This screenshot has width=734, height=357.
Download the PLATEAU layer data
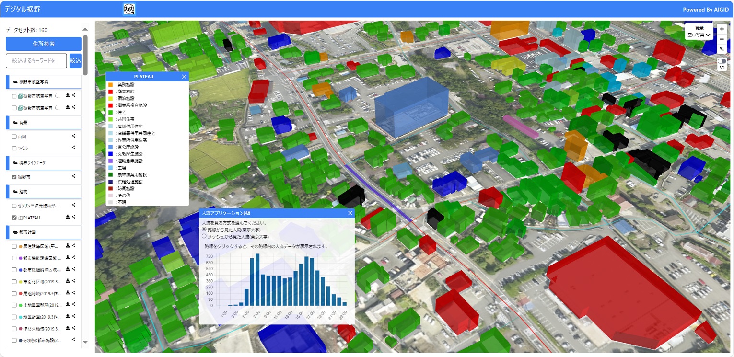point(68,217)
